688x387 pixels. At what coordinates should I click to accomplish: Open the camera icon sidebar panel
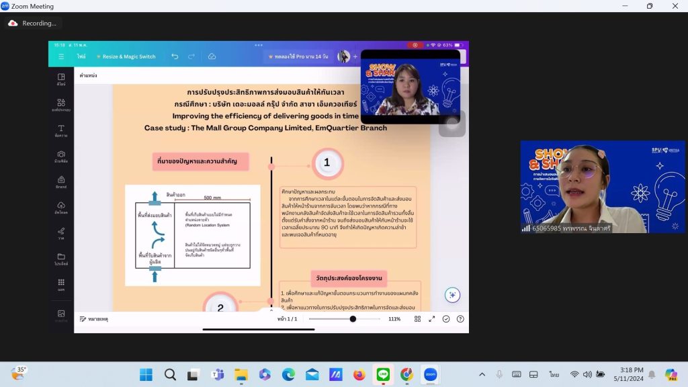point(61,157)
